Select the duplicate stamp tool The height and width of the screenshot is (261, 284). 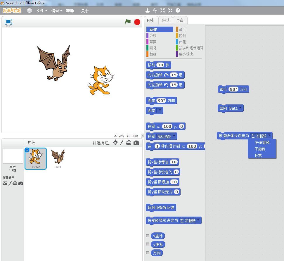click(148, 11)
